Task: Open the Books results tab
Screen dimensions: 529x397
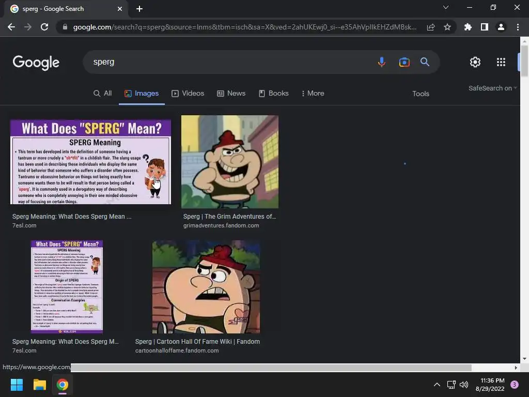Action: (x=274, y=94)
